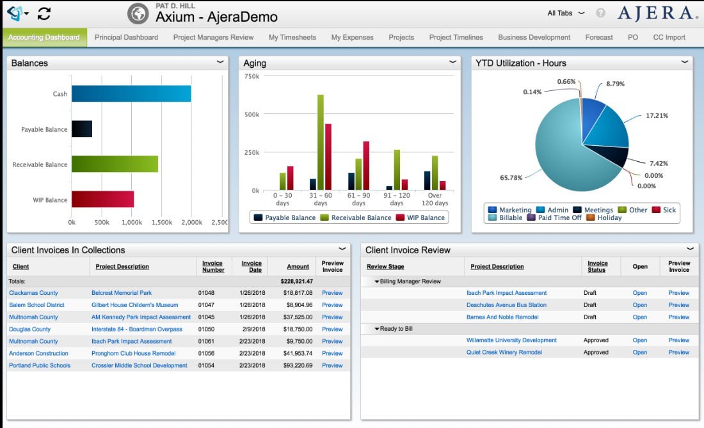704x428 pixels.
Task: Collapse the Balances widget chevron
Action: click(x=220, y=62)
